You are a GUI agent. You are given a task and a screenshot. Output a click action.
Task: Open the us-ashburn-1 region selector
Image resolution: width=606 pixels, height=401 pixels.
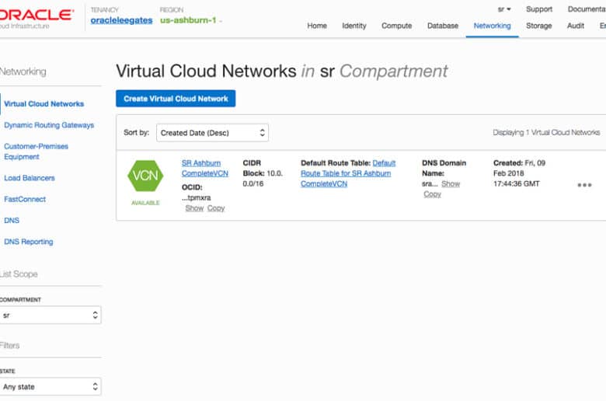(191, 20)
